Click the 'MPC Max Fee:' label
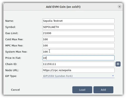 pyautogui.click(x=14, y=46)
